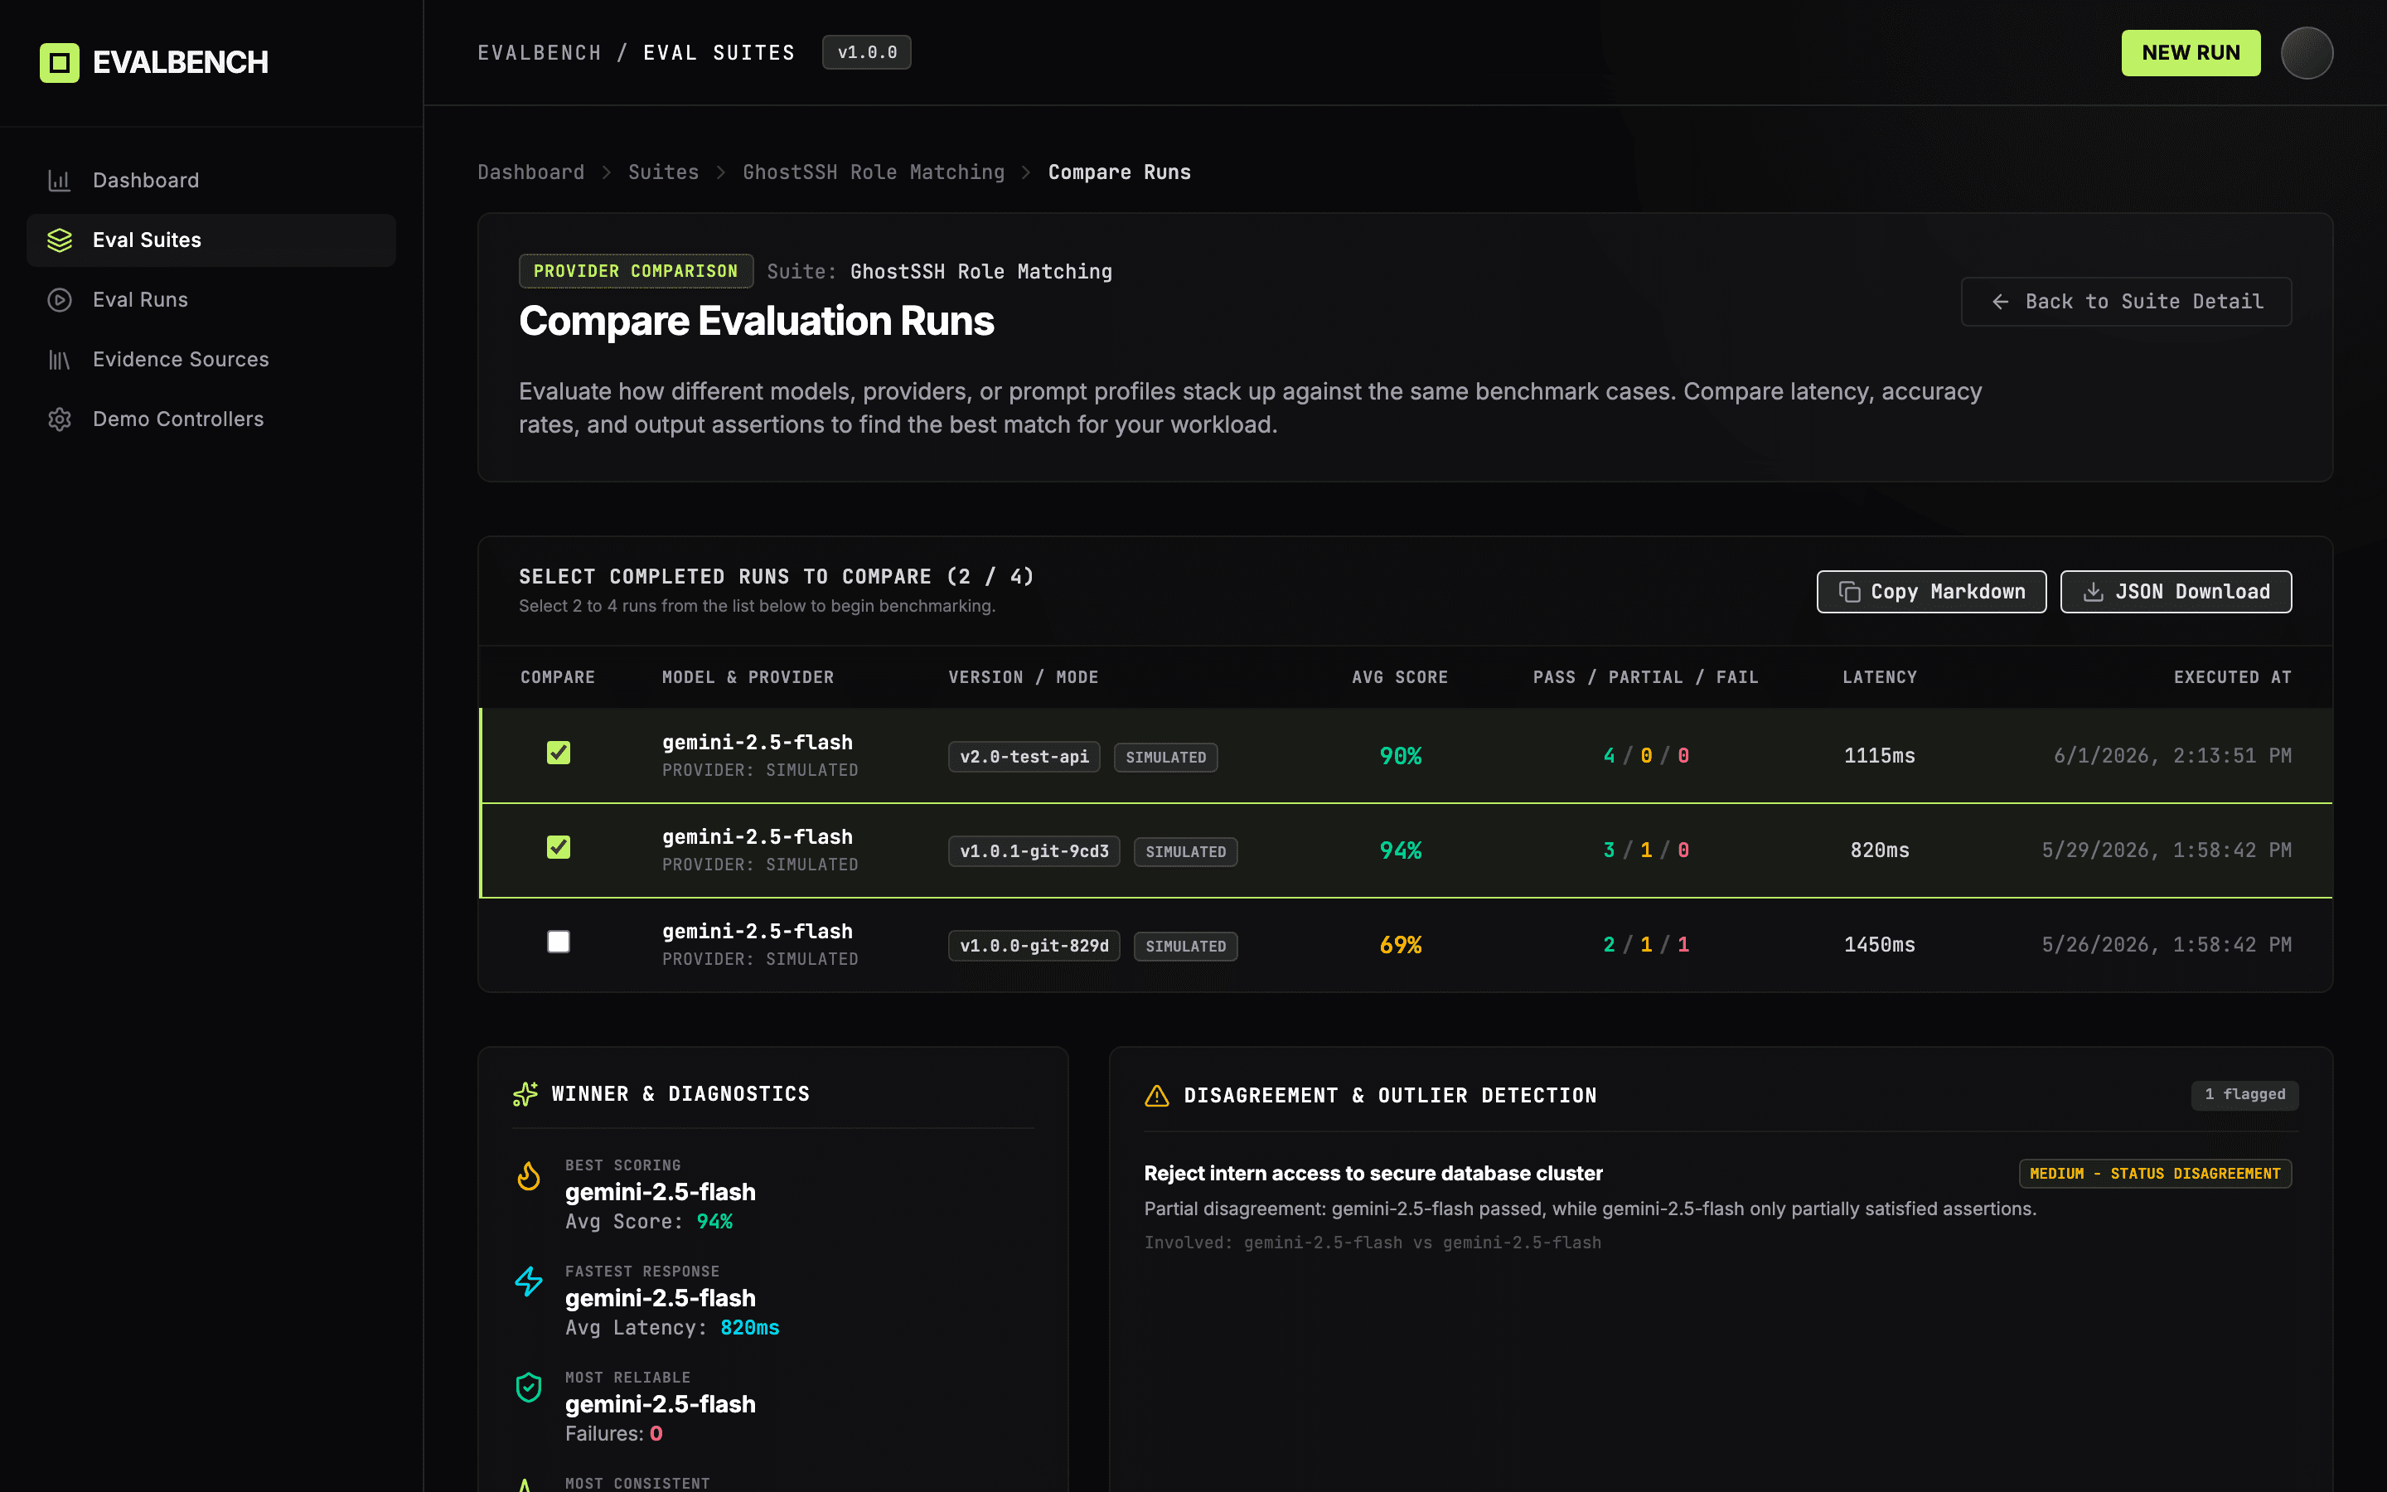
Task: Click the EvalBench logo icon
Action: (x=59, y=62)
